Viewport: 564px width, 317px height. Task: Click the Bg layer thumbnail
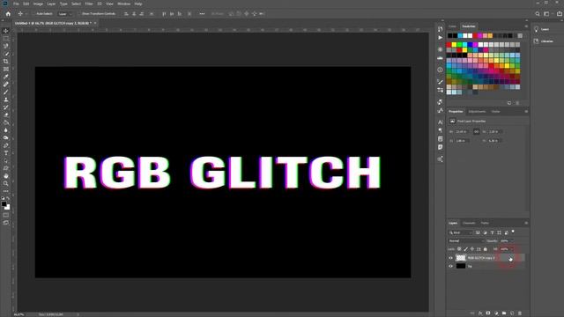[461, 266]
